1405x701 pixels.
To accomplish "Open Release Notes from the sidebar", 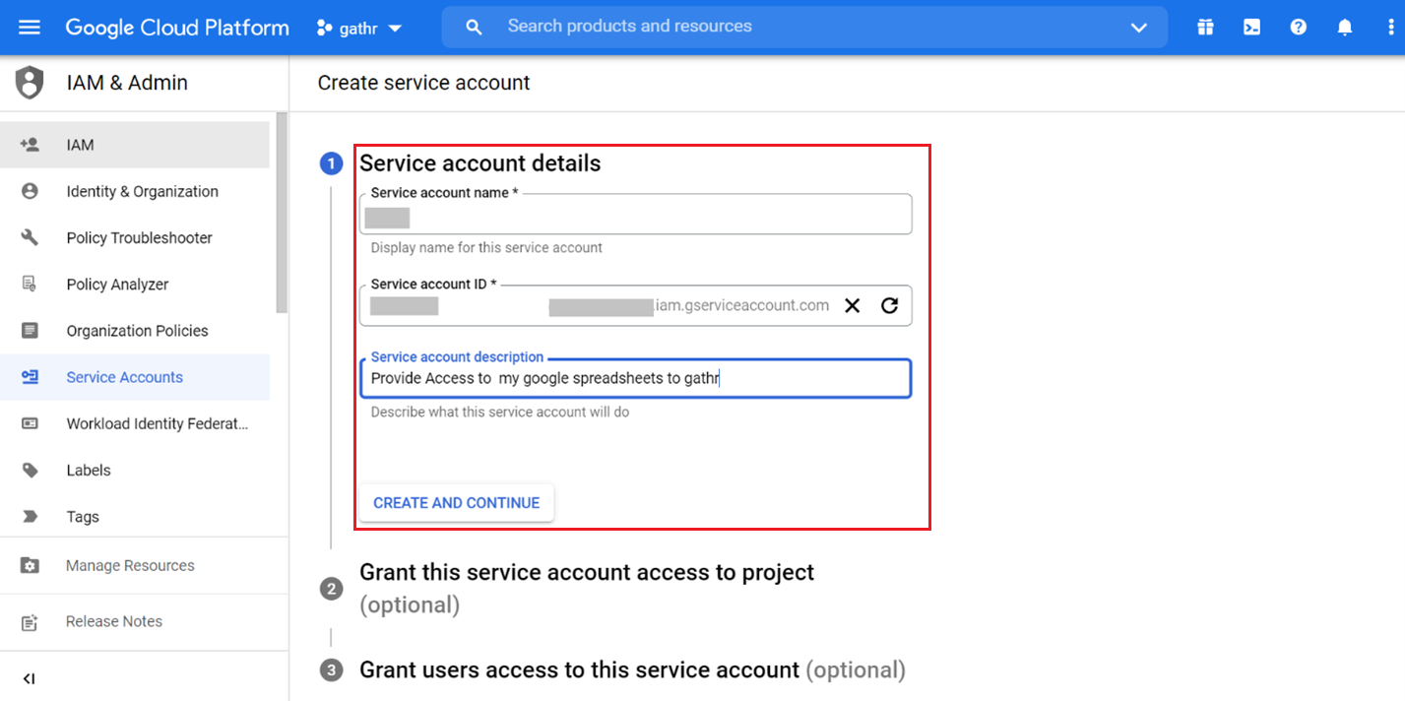I will click(x=113, y=621).
